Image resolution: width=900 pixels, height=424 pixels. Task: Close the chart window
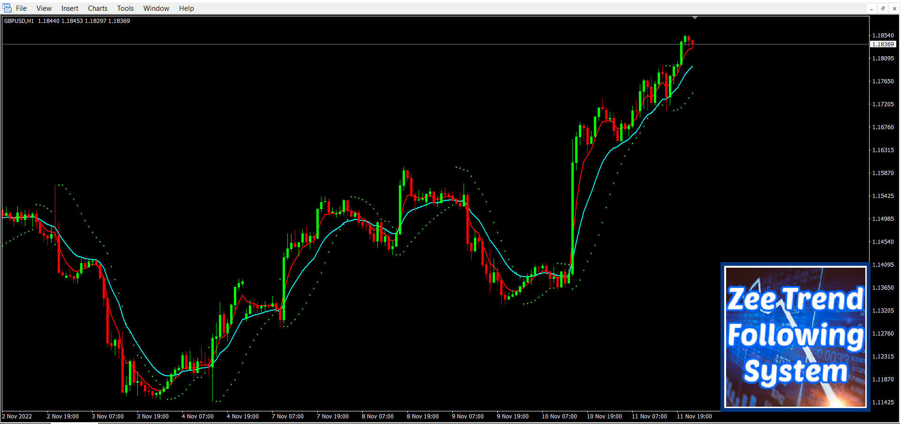894,8
